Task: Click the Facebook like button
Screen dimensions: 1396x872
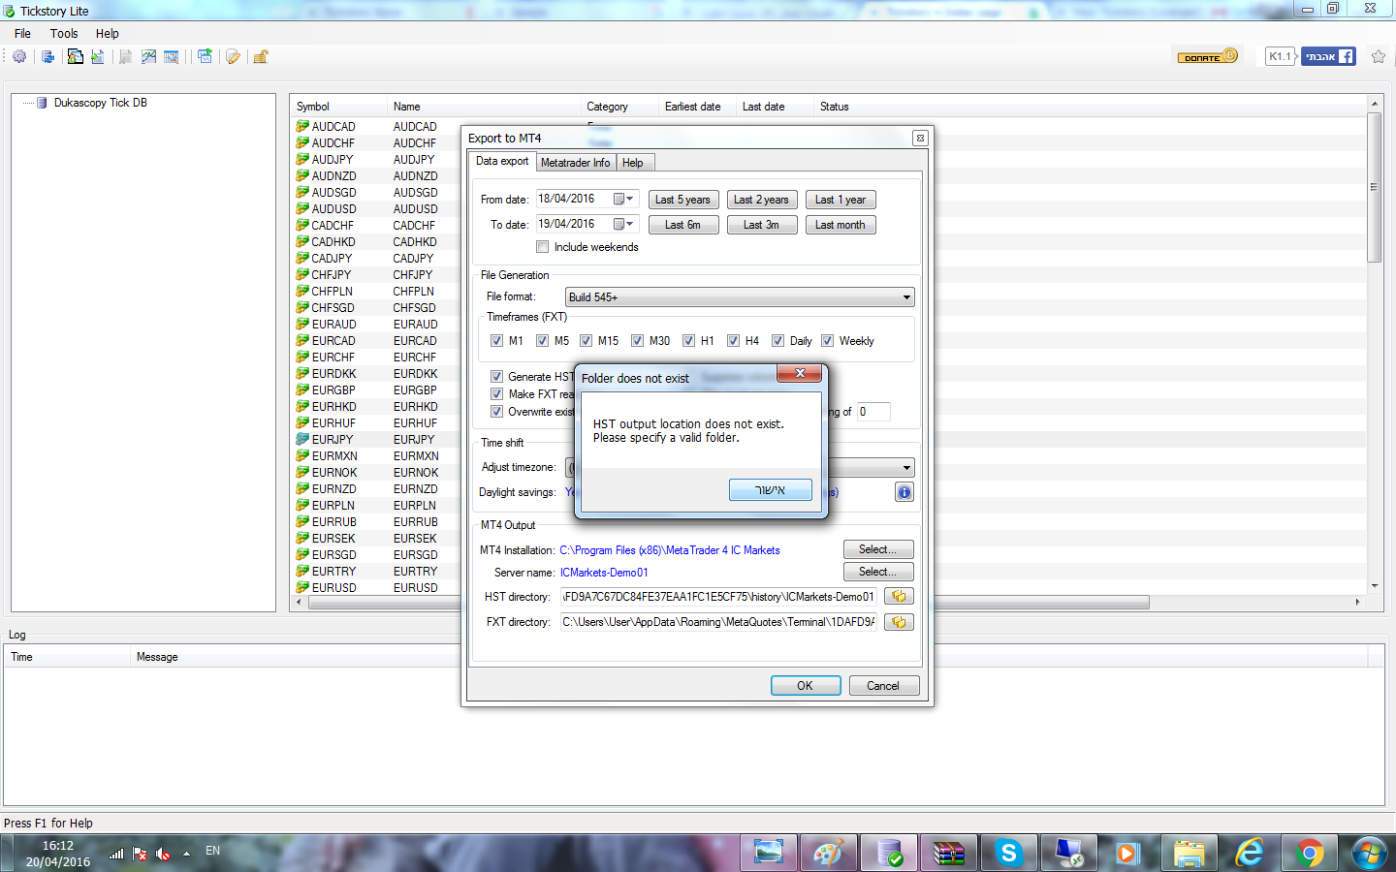Action: [1328, 56]
